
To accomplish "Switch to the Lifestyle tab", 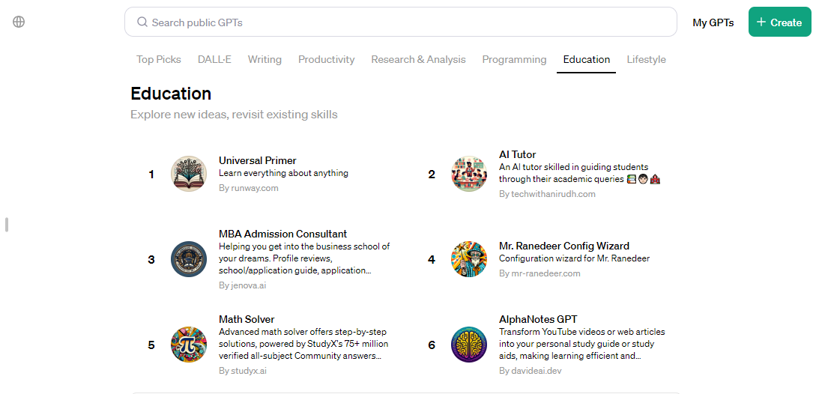I will pyautogui.click(x=646, y=59).
